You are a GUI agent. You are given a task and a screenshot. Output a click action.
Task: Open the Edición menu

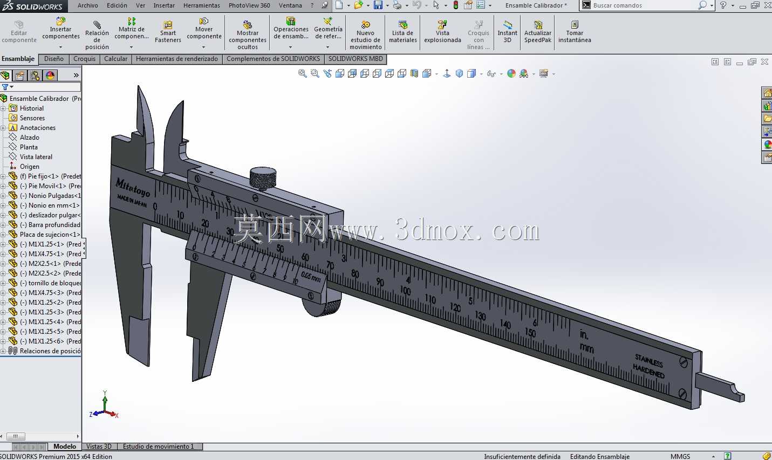coord(117,5)
